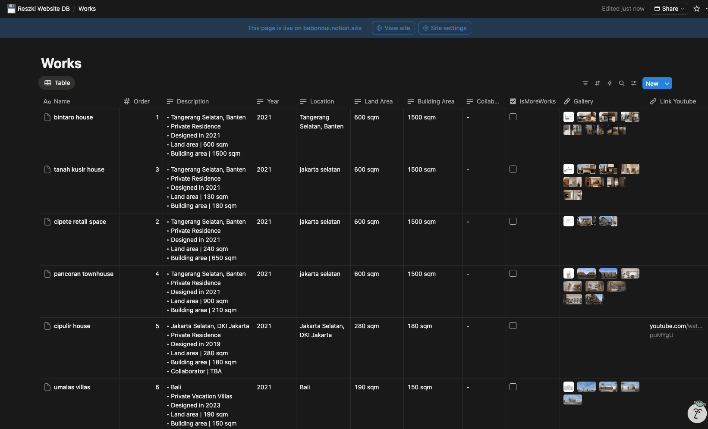This screenshot has width=708, height=429.
Task: Switch to the Table view tab
Action: click(x=57, y=83)
